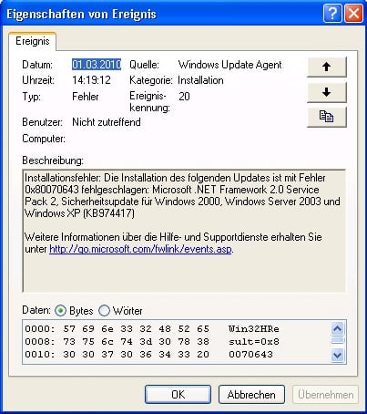Image resolution: width=367 pixels, height=414 pixels.
Task: Show next event with down arrow
Action: [327, 92]
